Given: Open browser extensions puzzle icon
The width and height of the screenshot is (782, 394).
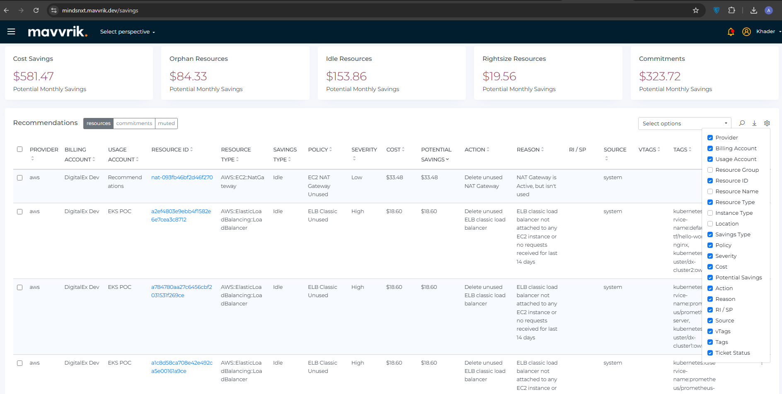Looking at the screenshot, I should coord(731,10).
